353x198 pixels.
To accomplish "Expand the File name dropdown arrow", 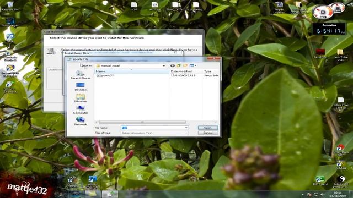I will 186,128.
